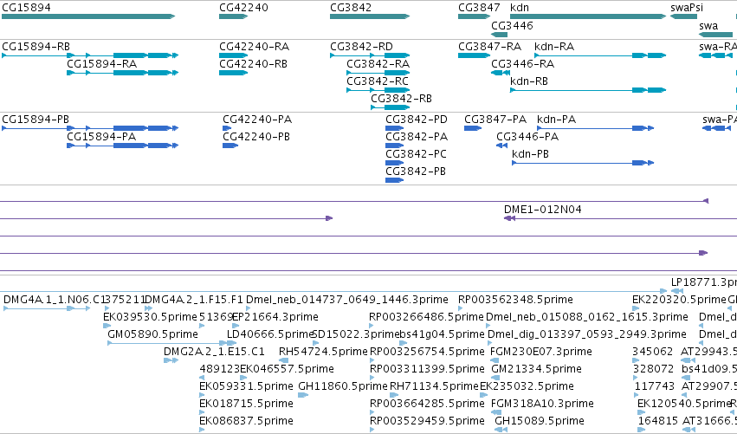Select Dmel_neb_015088_0162_1615.3prime EST
737x434 pixels.
(x=488, y=326)
